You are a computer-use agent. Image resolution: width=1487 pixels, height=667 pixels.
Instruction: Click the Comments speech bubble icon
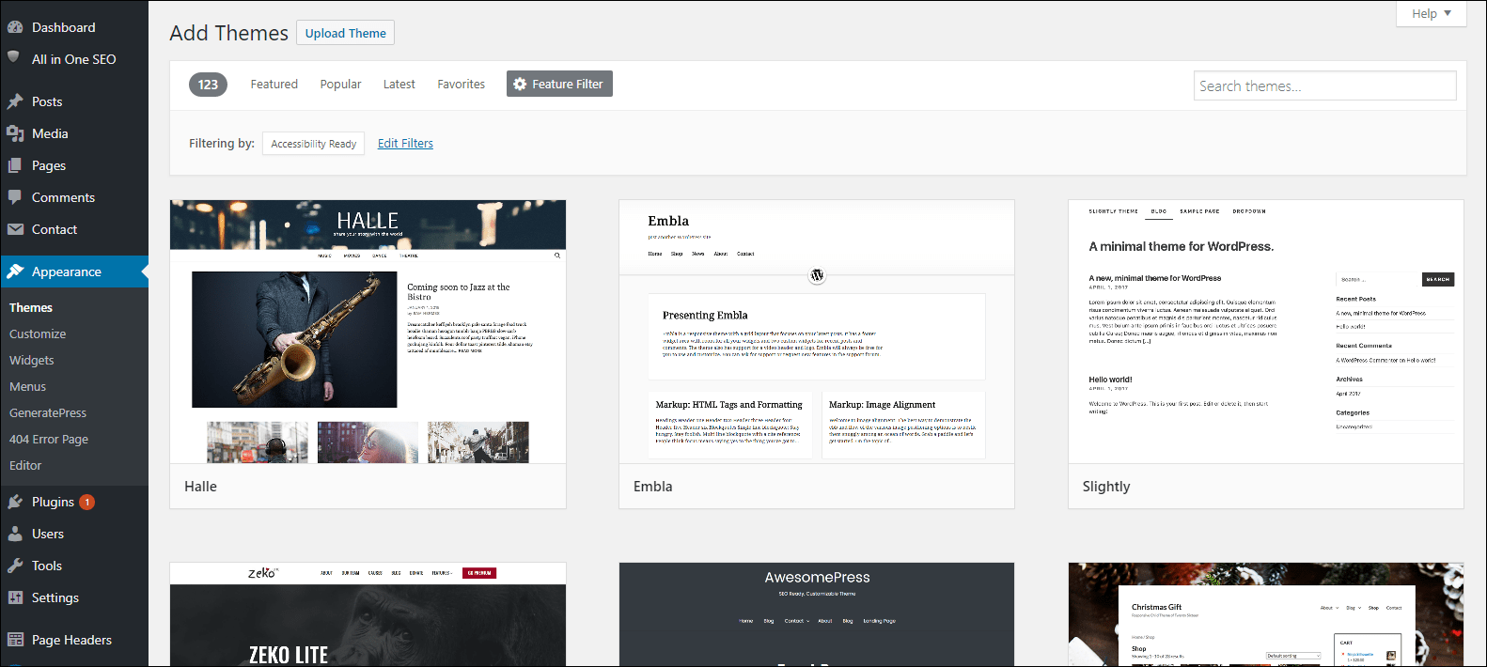click(15, 197)
